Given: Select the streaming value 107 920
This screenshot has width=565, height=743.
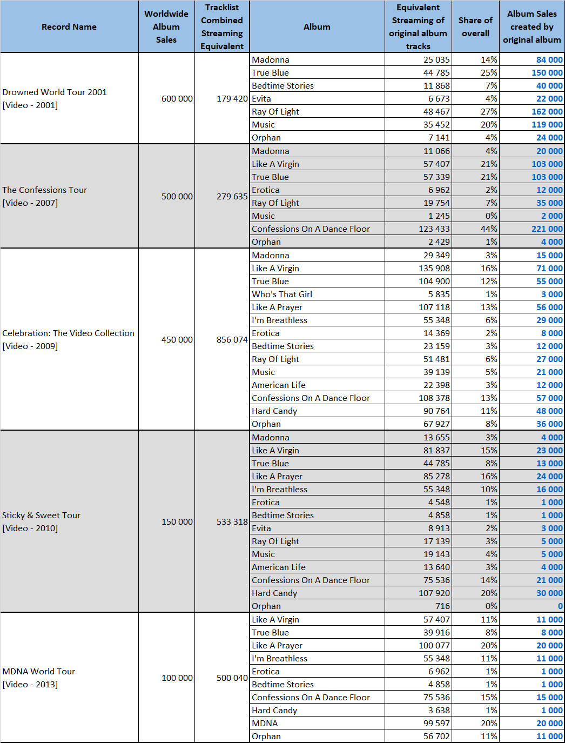Looking at the screenshot, I should click(x=418, y=593).
